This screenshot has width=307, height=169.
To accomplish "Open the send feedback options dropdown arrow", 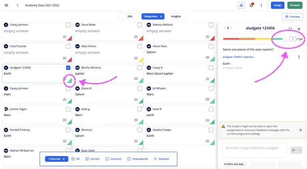I will pyautogui.click(x=300, y=150).
